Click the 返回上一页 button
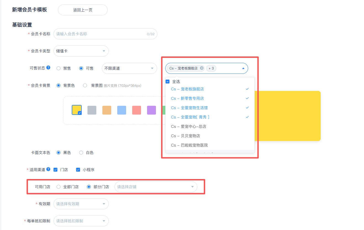The width and height of the screenshot is (364, 230). (83, 10)
